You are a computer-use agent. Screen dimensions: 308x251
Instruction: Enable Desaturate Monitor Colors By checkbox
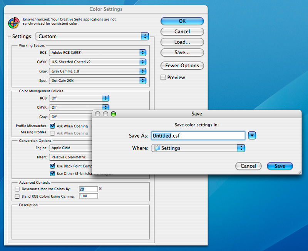pos(17,189)
